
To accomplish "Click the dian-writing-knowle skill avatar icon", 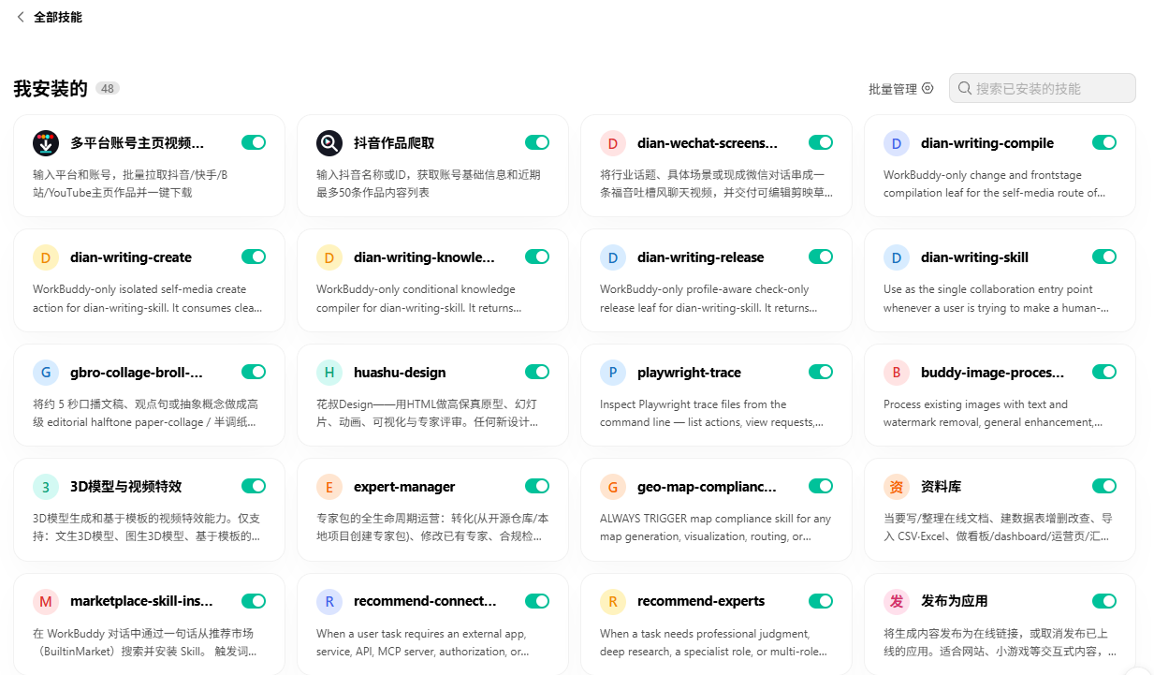I will tap(329, 257).
